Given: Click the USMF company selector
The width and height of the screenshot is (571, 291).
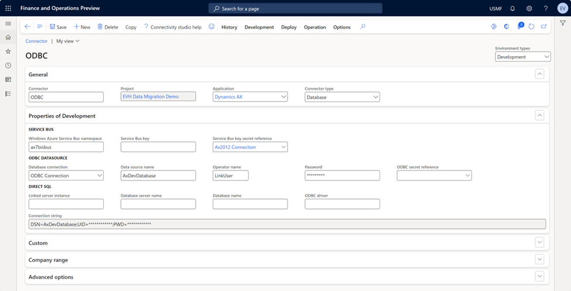Looking at the screenshot, I should pos(495,8).
